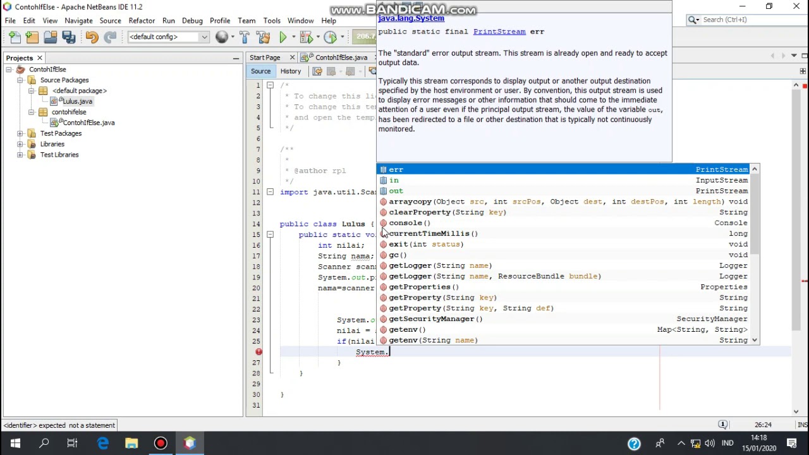Click the globe browser icon in toolbar
Image resolution: width=809 pixels, height=455 pixels.
(221, 37)
